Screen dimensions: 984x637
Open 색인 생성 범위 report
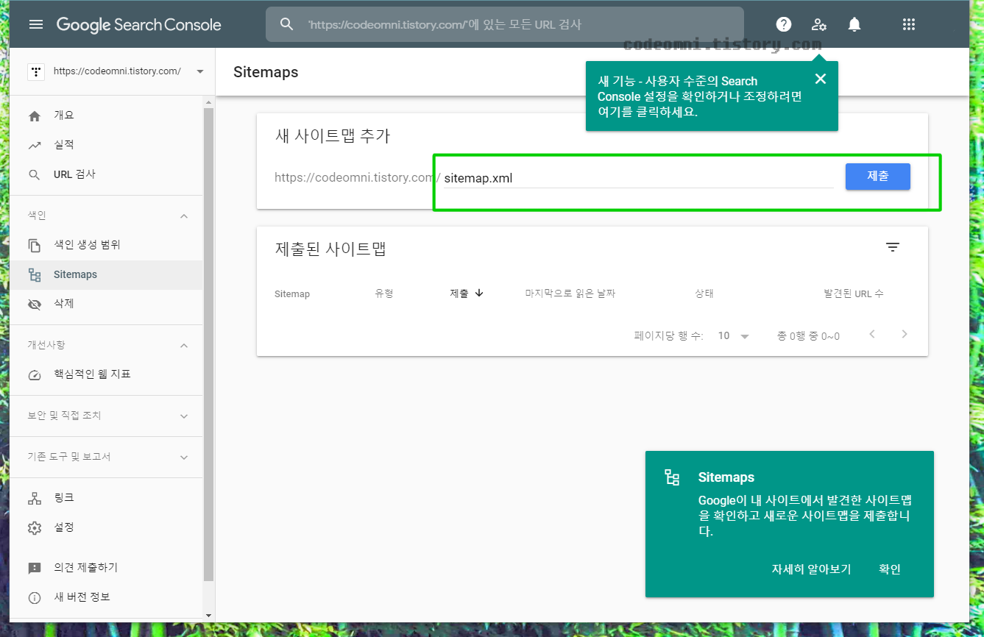[107, 245]
